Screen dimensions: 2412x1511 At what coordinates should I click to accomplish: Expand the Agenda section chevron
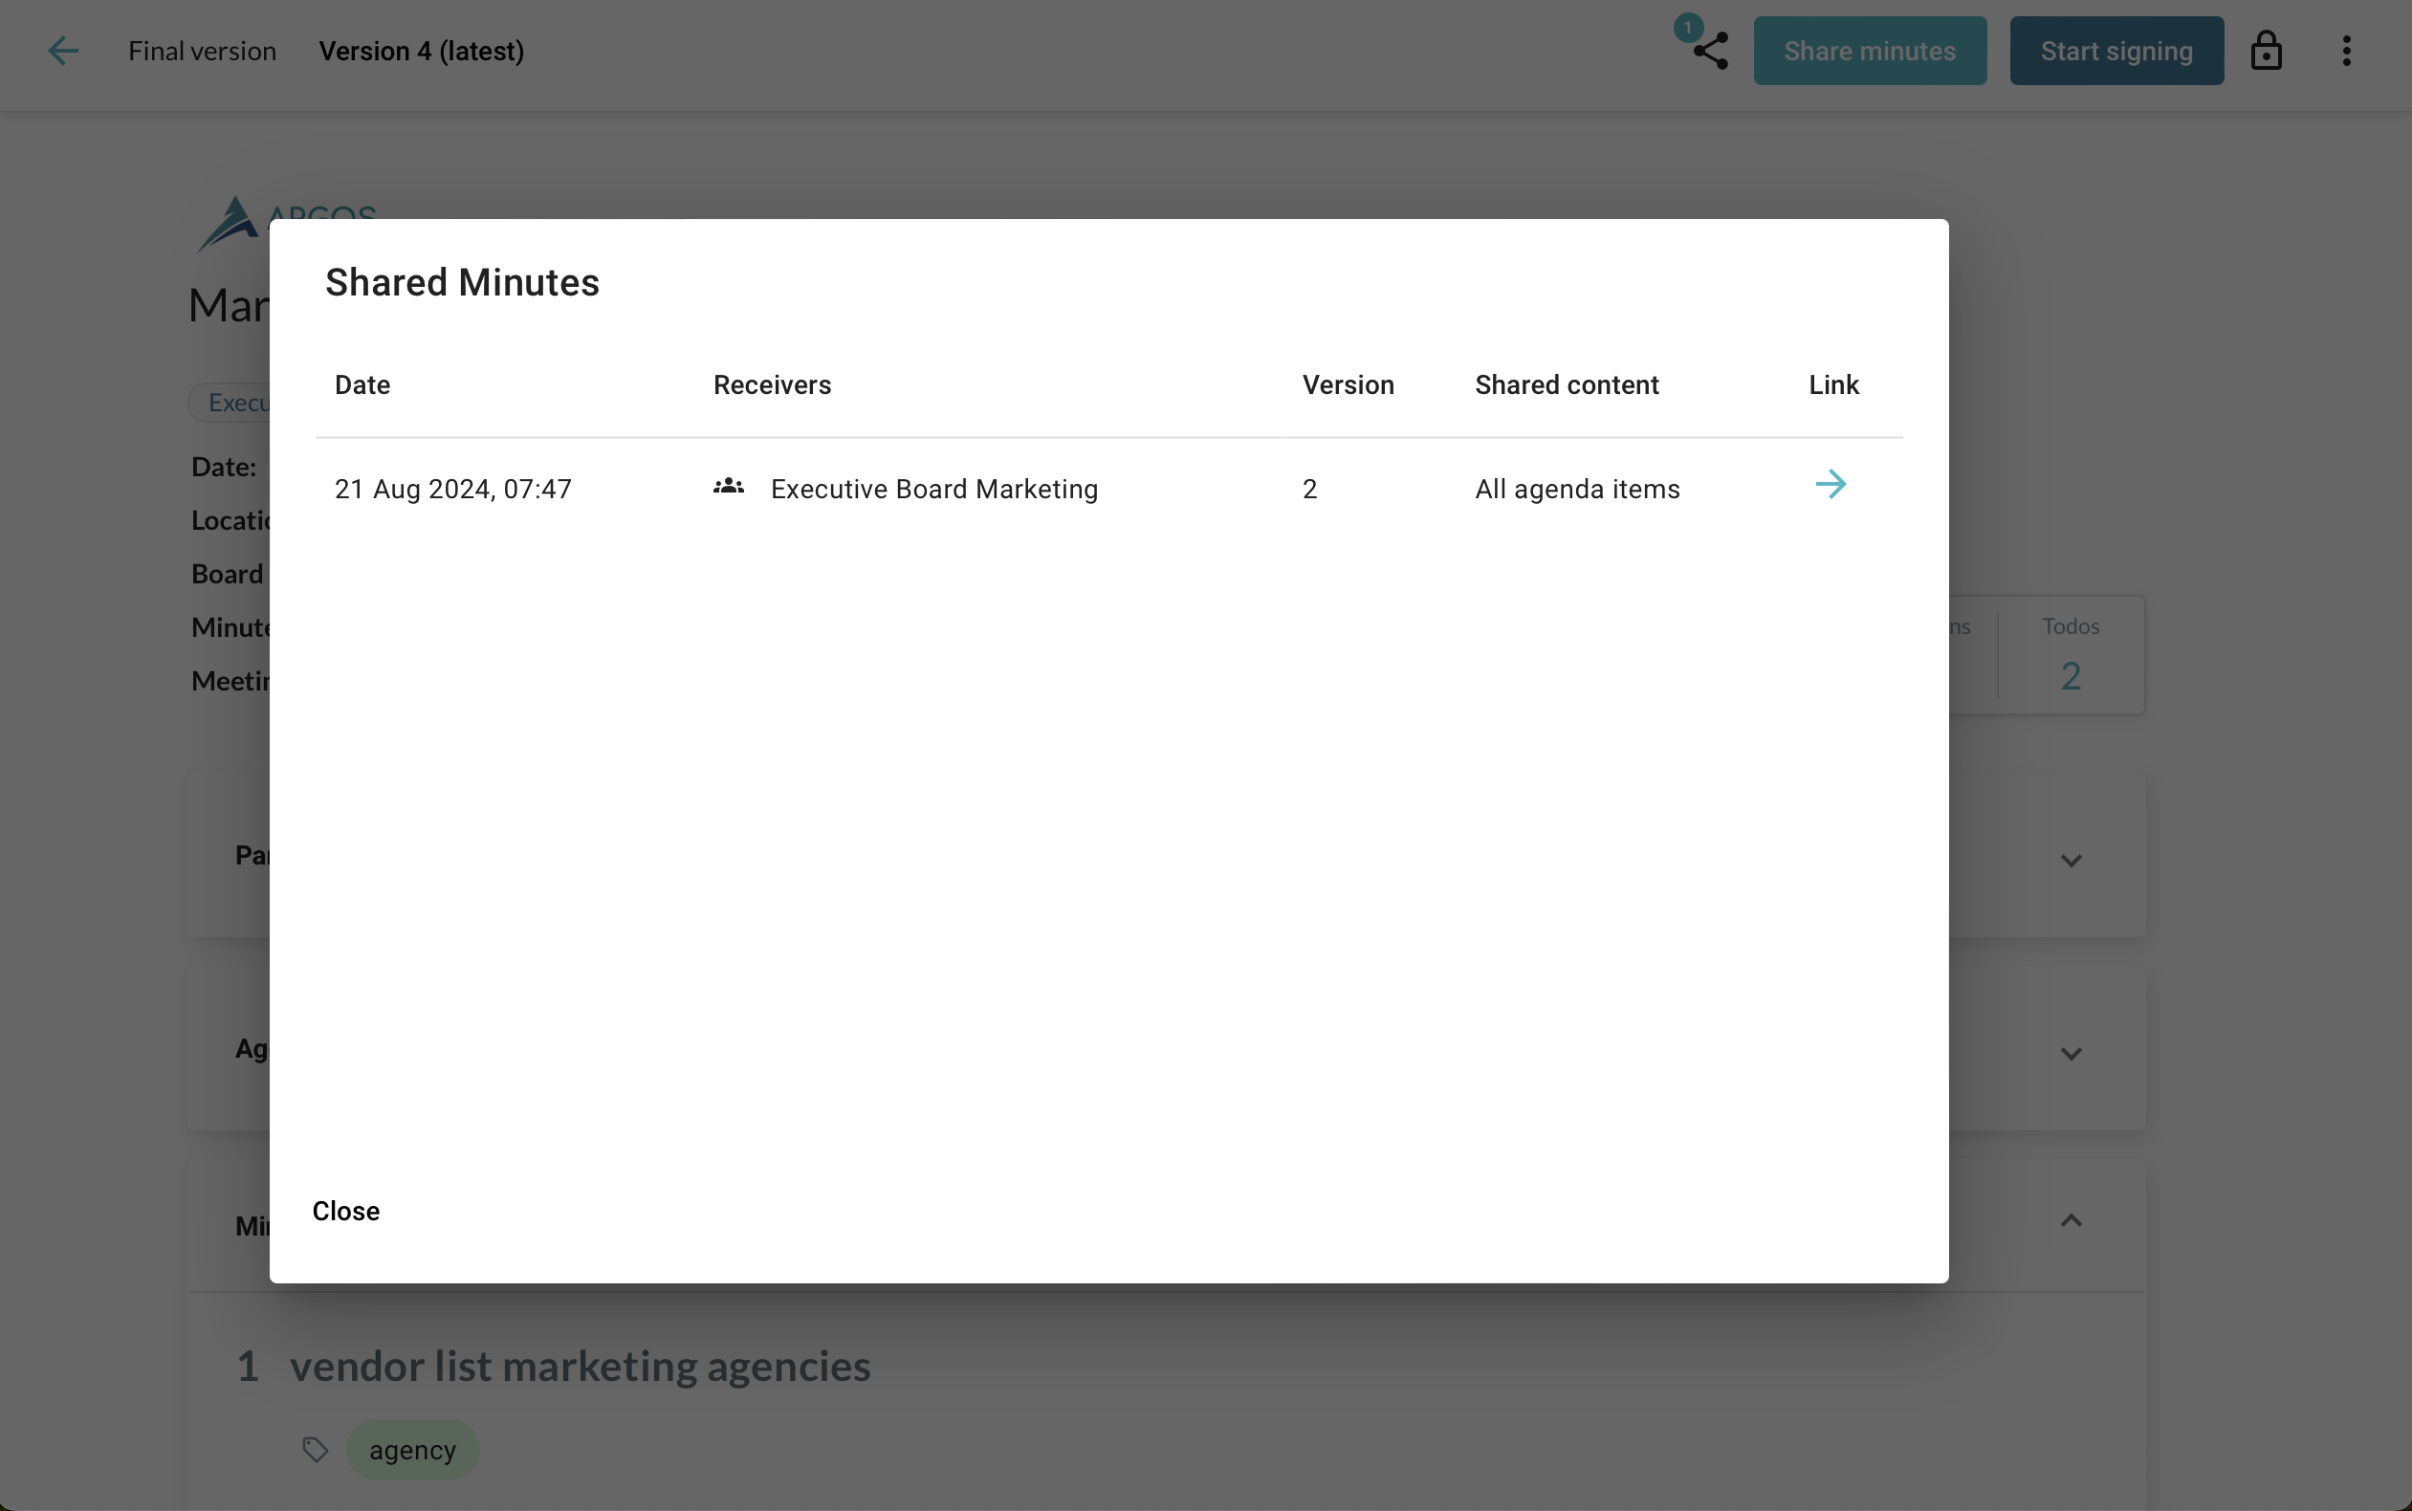(x=2071, y=1053)
